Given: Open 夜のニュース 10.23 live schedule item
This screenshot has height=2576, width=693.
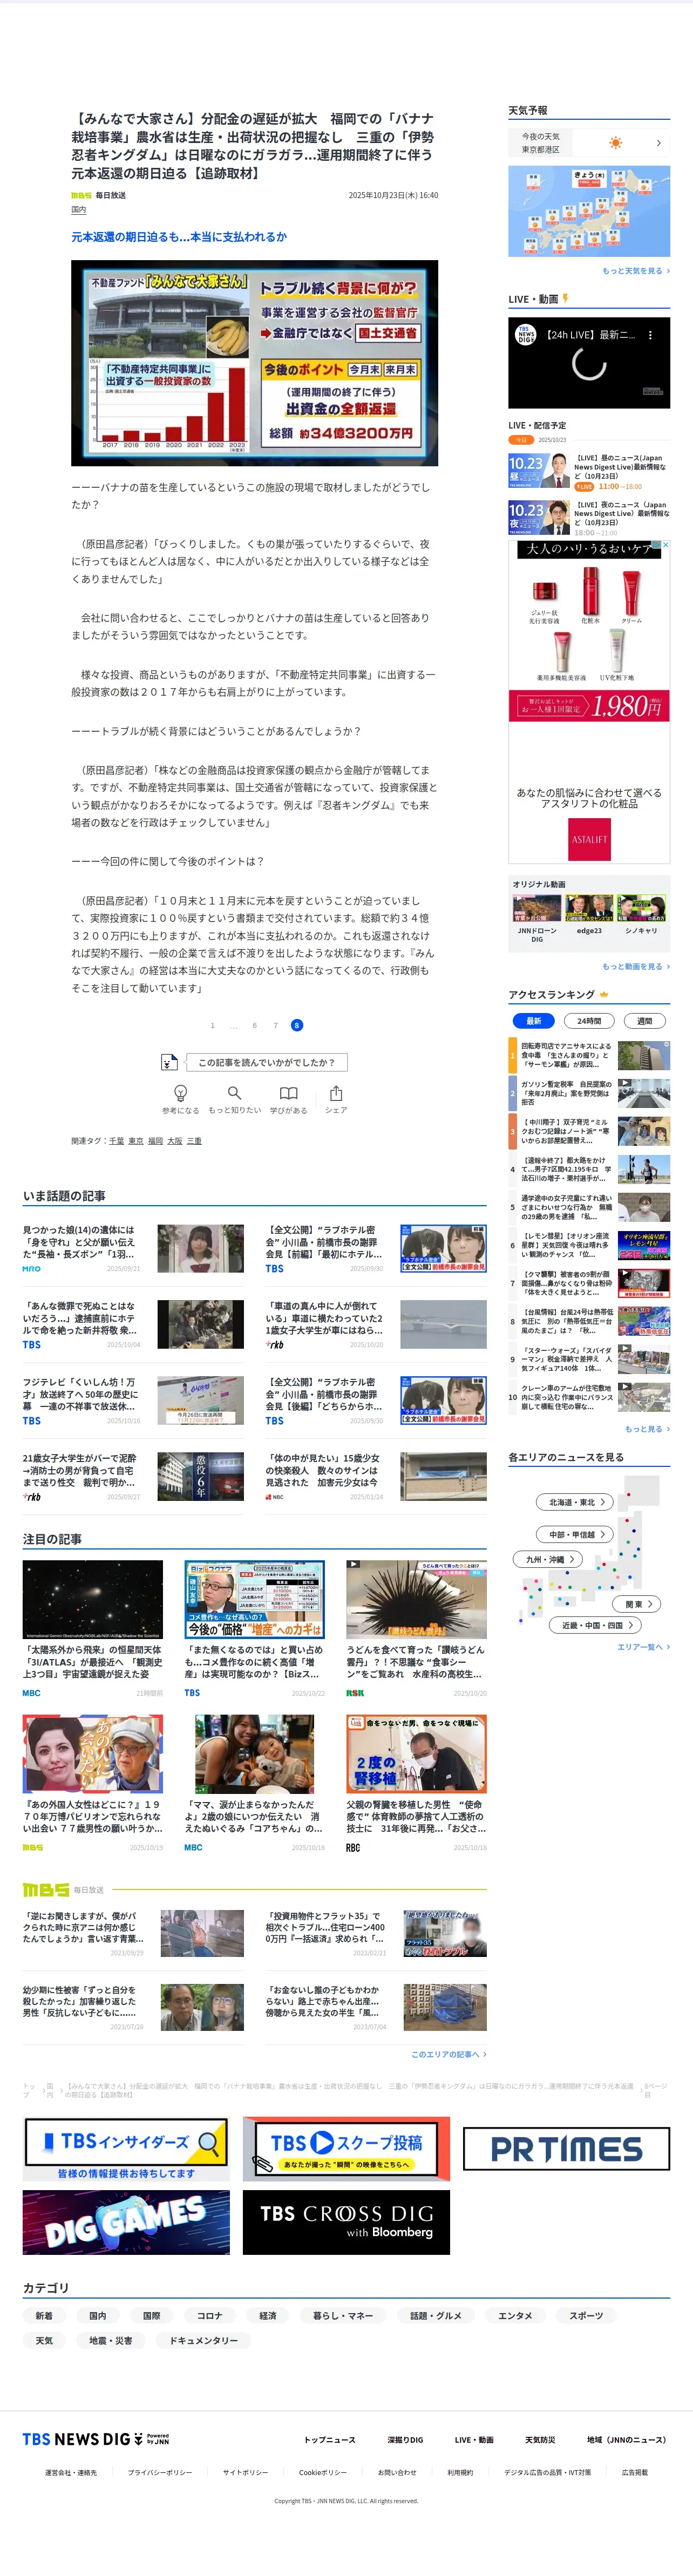Looking at the screenshot, I should click(x=589, y=518).
